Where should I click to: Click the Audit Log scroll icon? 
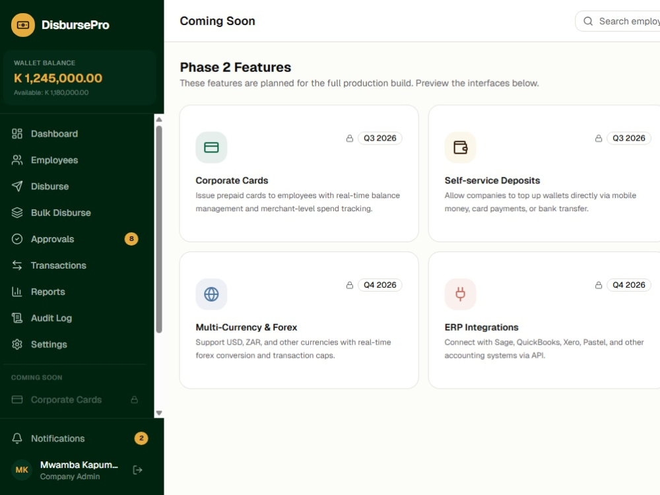(17, 318)
